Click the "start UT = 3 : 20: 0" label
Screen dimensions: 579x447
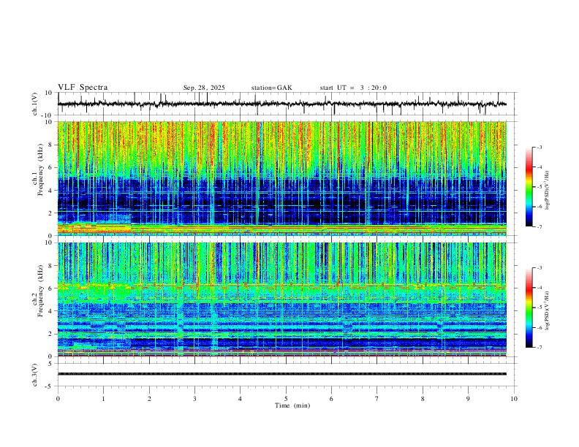click(x=353, y=88)
